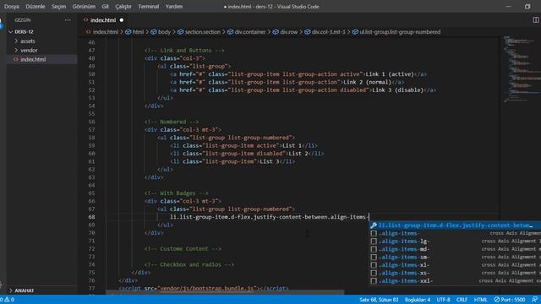Change indentation via Boşluklar: 4
Image resolution: width=541 pixels, height=304 pixels.
click(418, 300)
